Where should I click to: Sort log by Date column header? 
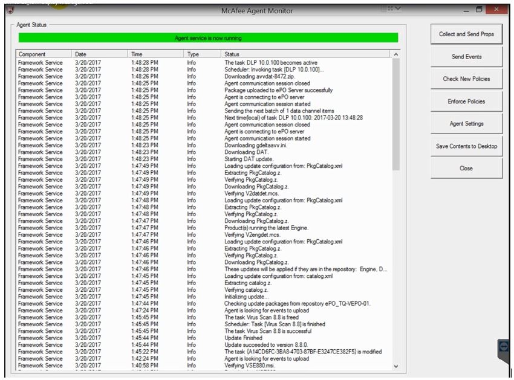pos(100,54)
